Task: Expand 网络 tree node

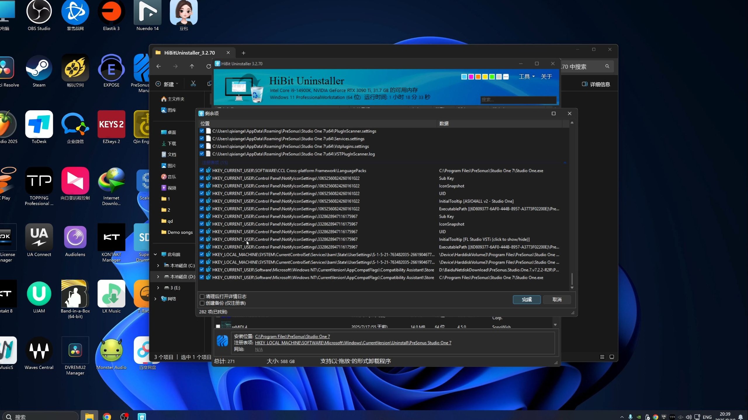Action: coord(155,299)
